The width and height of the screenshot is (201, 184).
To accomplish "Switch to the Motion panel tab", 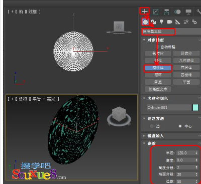I will [x=177, y=12].
